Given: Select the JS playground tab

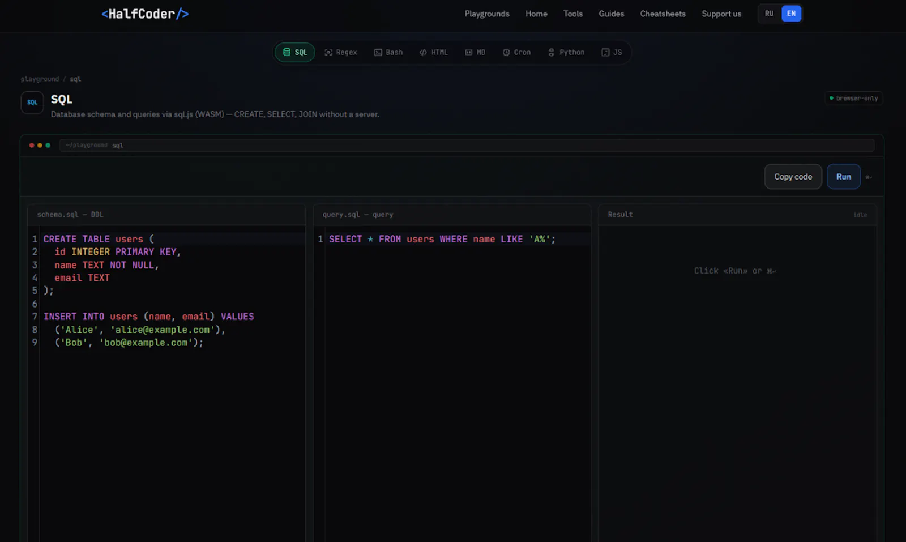Looking at the screenshot, I should coord(612,52).
